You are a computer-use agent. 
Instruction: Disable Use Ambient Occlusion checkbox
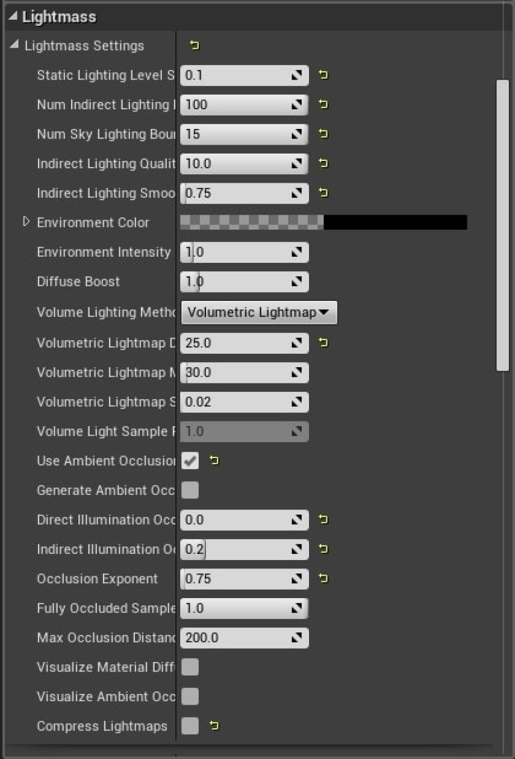190,461
